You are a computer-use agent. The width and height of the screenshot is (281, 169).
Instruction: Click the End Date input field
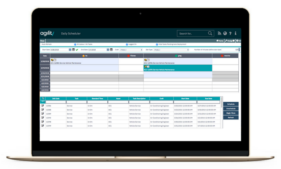coord(97,50)
